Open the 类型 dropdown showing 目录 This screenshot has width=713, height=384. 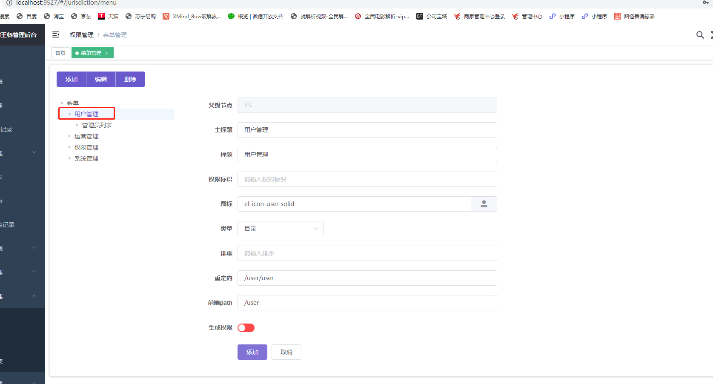pos(280,229)
